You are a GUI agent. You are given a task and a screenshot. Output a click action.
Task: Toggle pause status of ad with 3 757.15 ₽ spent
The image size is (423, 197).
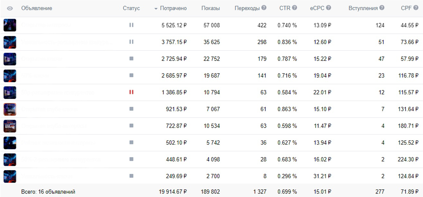(131, 42)
